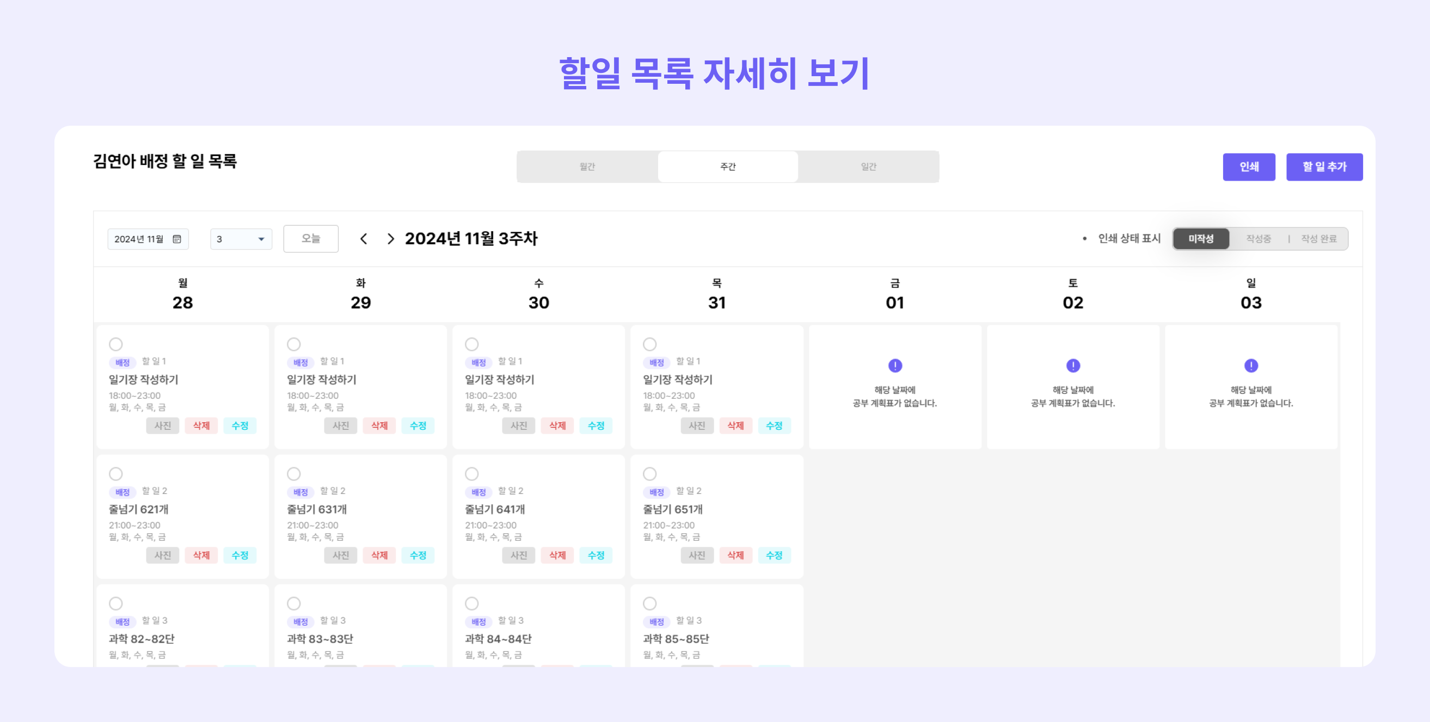This screenshot has height=722, width=1430.
Task: Click the 인쇄 button
Action: pos(1249,166)
